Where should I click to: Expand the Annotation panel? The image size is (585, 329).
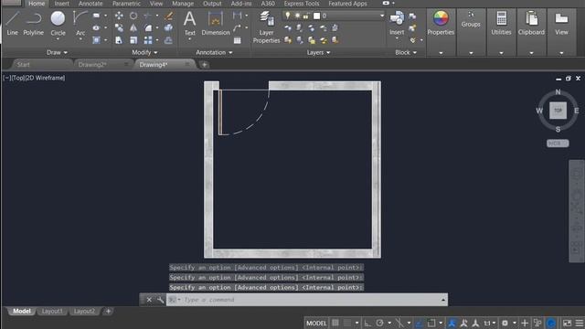[214, 53]
